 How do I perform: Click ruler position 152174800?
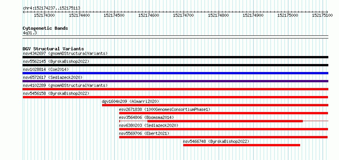pyautogui.click(x=218, y=15)
